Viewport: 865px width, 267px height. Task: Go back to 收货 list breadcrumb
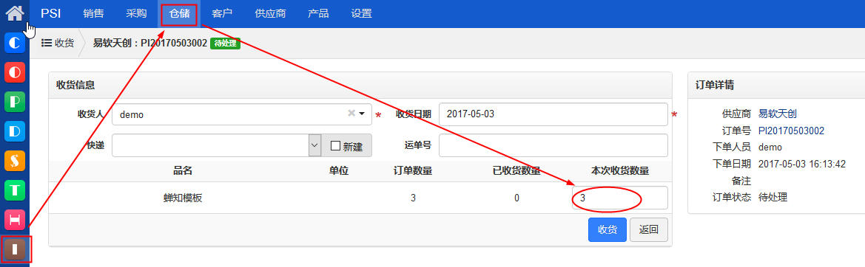pyautogui.click(x=58, y=44)
